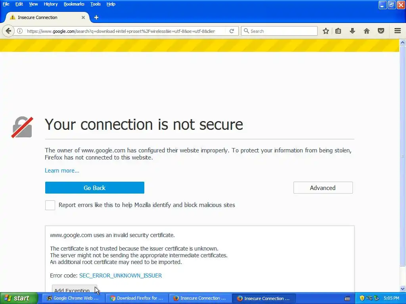Open the SEC_ERROR_UNKNOWN_ISSUER error code link

(121, 275)
